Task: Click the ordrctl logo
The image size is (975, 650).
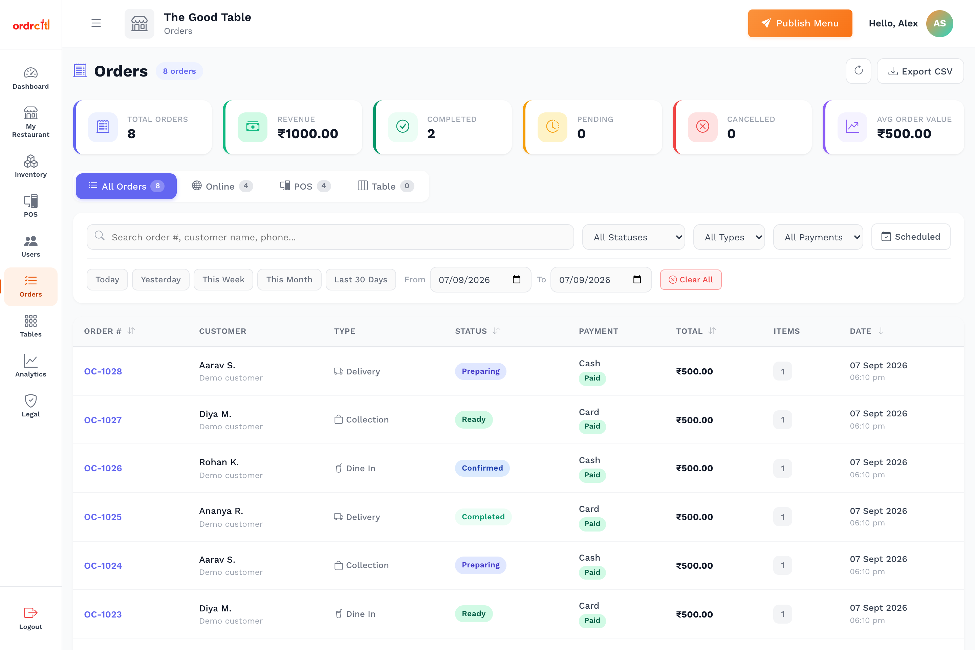Action: pos(31,25)
